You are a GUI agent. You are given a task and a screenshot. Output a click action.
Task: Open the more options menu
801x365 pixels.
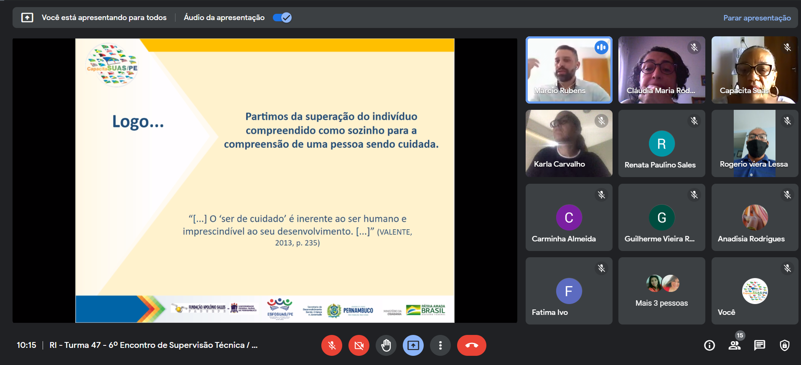[x=440, y=345]
